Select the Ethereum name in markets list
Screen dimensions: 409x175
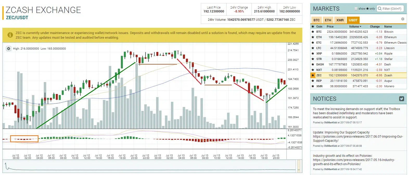click(390, 37)
